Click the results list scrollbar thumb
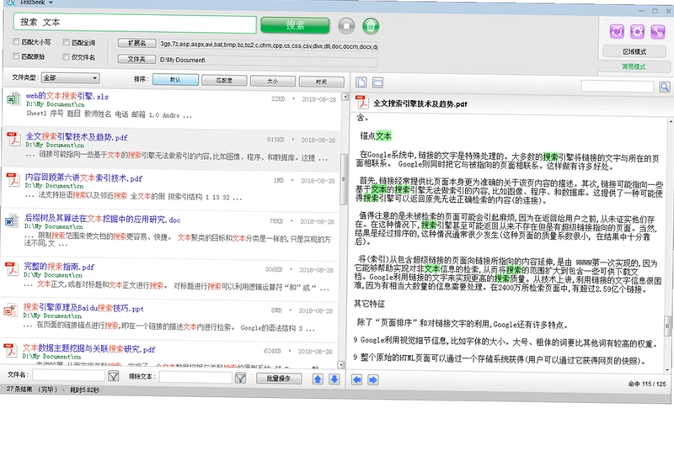 (344, 179)
